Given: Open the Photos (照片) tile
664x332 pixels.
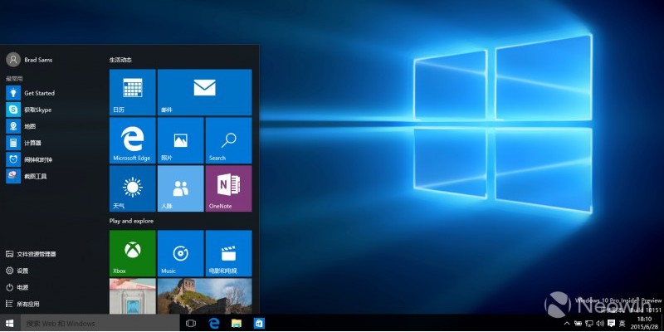Looking at the screenshot, I should (180, 140).
